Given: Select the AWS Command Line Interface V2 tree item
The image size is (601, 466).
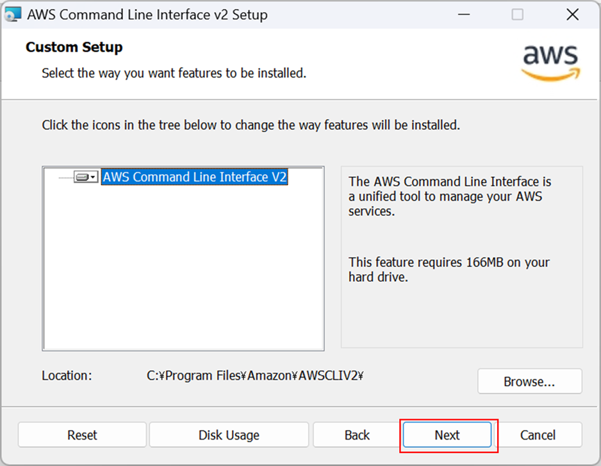Looking at the screenshot, I should [x=194, y=177].
